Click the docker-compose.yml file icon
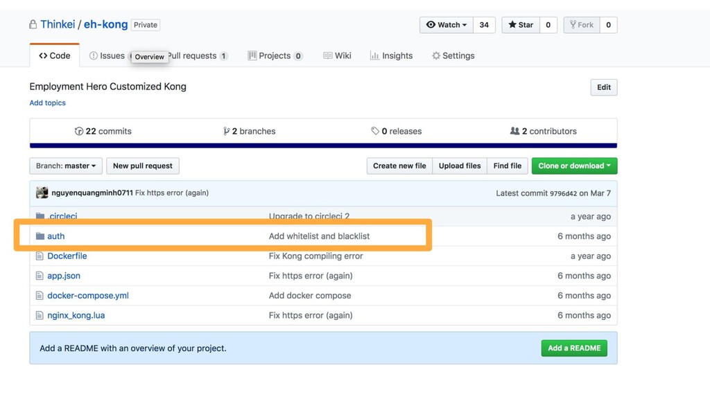The image size is (710, 399). pyautogui.click(x=40, y=295)
